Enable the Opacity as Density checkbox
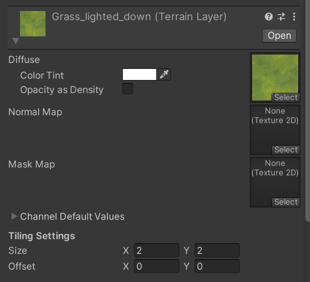310x282 pixels. point(127,89)
